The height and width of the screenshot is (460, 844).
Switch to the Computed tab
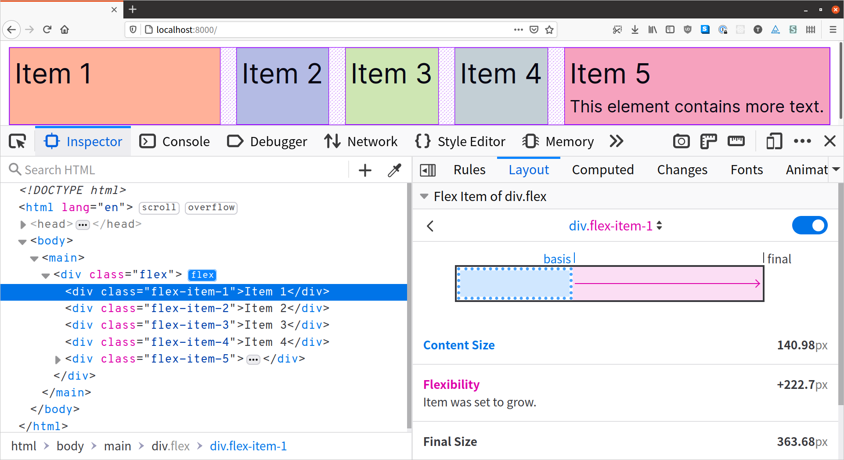pos(602,170)
